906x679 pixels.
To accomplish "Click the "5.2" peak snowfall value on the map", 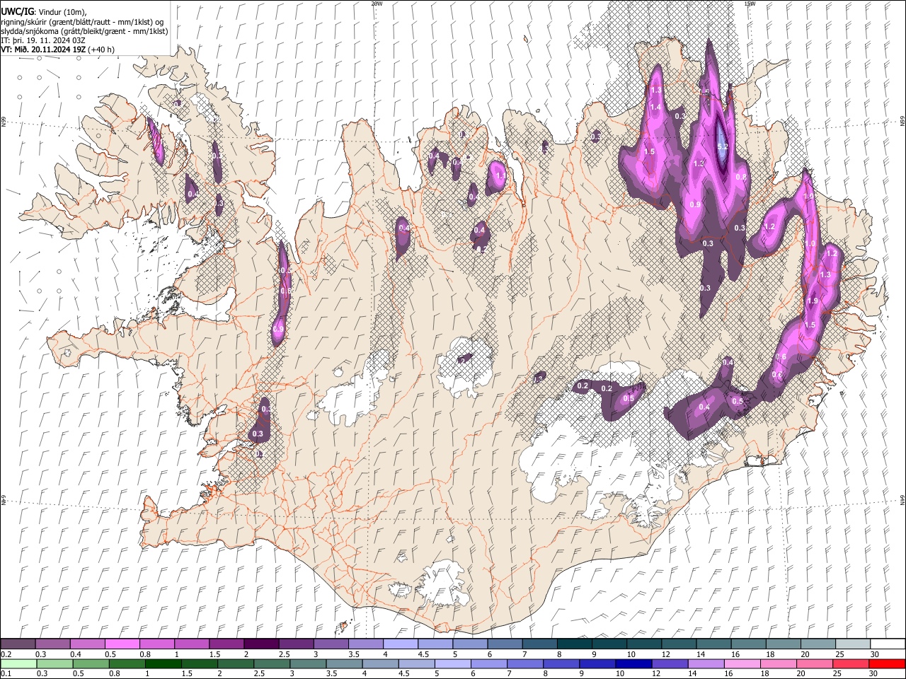I will (723, 146).
